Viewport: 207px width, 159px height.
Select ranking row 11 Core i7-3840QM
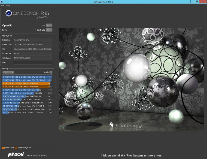[27, 109]
